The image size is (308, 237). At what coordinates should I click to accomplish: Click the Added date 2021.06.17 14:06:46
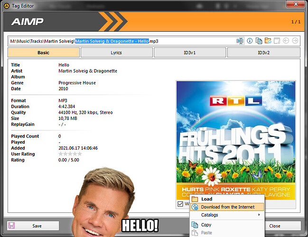point(78,148)
